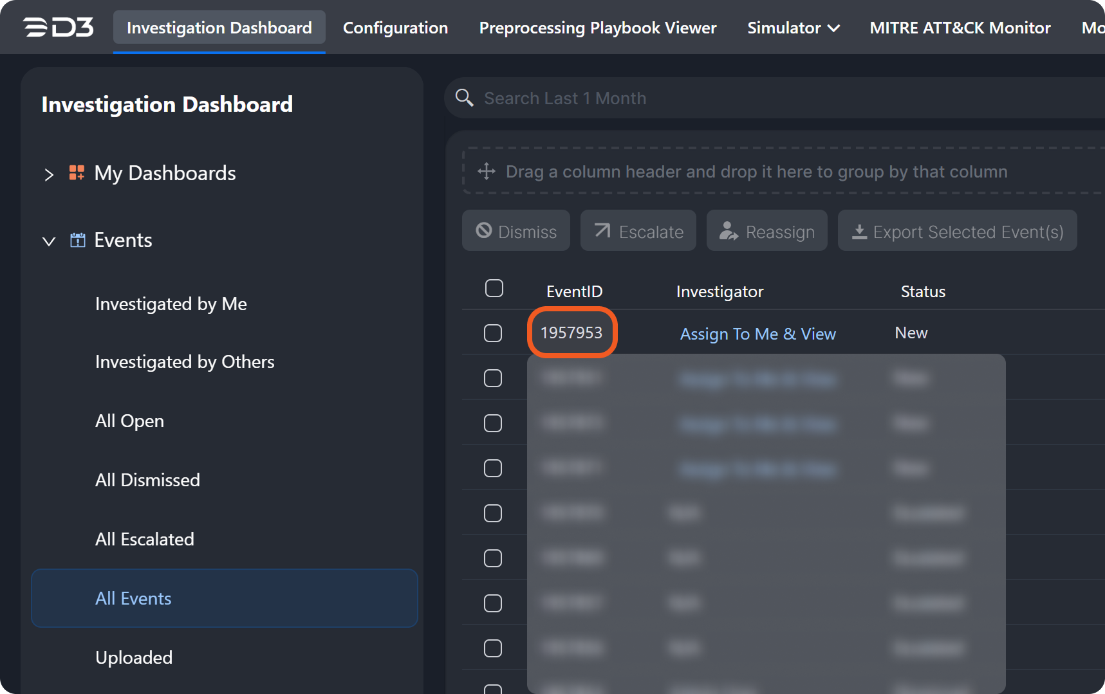Switch to the Configuration tab
This screenshot has width=1105, height=694.
395,28
